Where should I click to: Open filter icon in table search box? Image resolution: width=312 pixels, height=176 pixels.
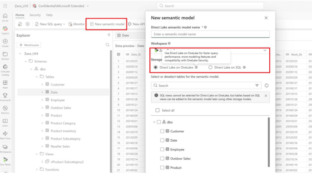257,86
